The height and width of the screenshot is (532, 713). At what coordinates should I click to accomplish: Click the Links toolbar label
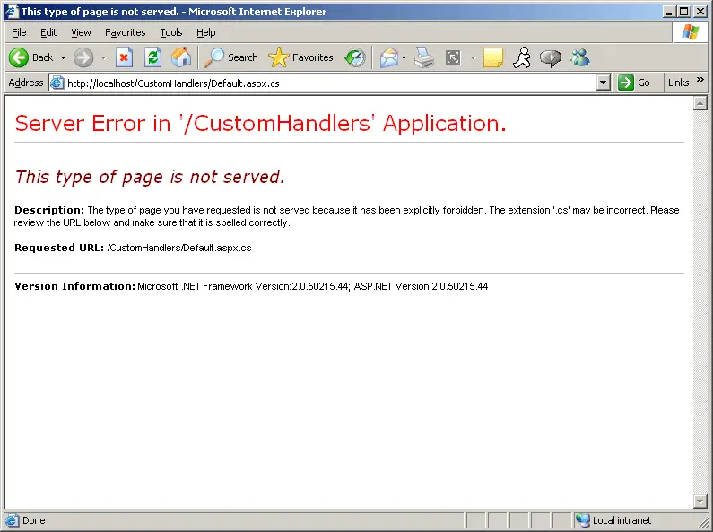click(678, 83)
